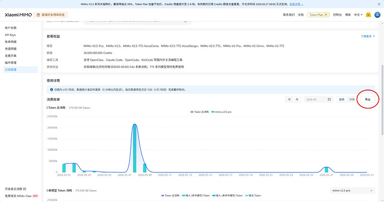Open the 联系我们 header link

(289, 14)
